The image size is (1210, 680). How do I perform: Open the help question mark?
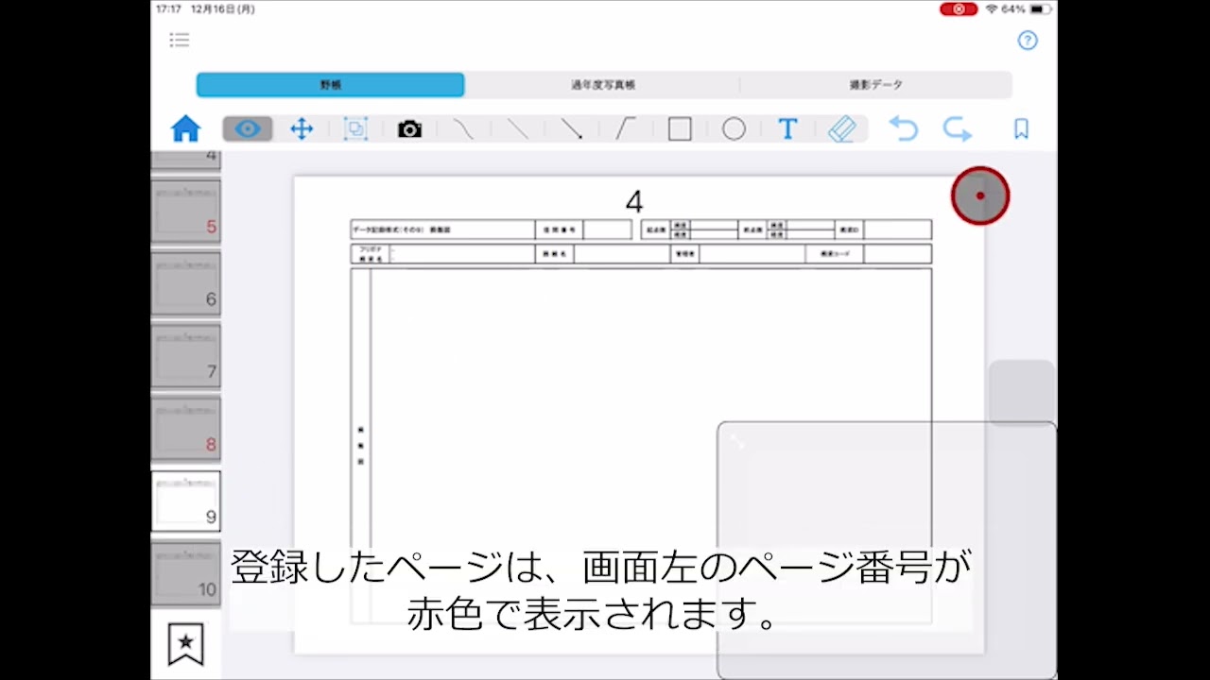coord(1028,40)
